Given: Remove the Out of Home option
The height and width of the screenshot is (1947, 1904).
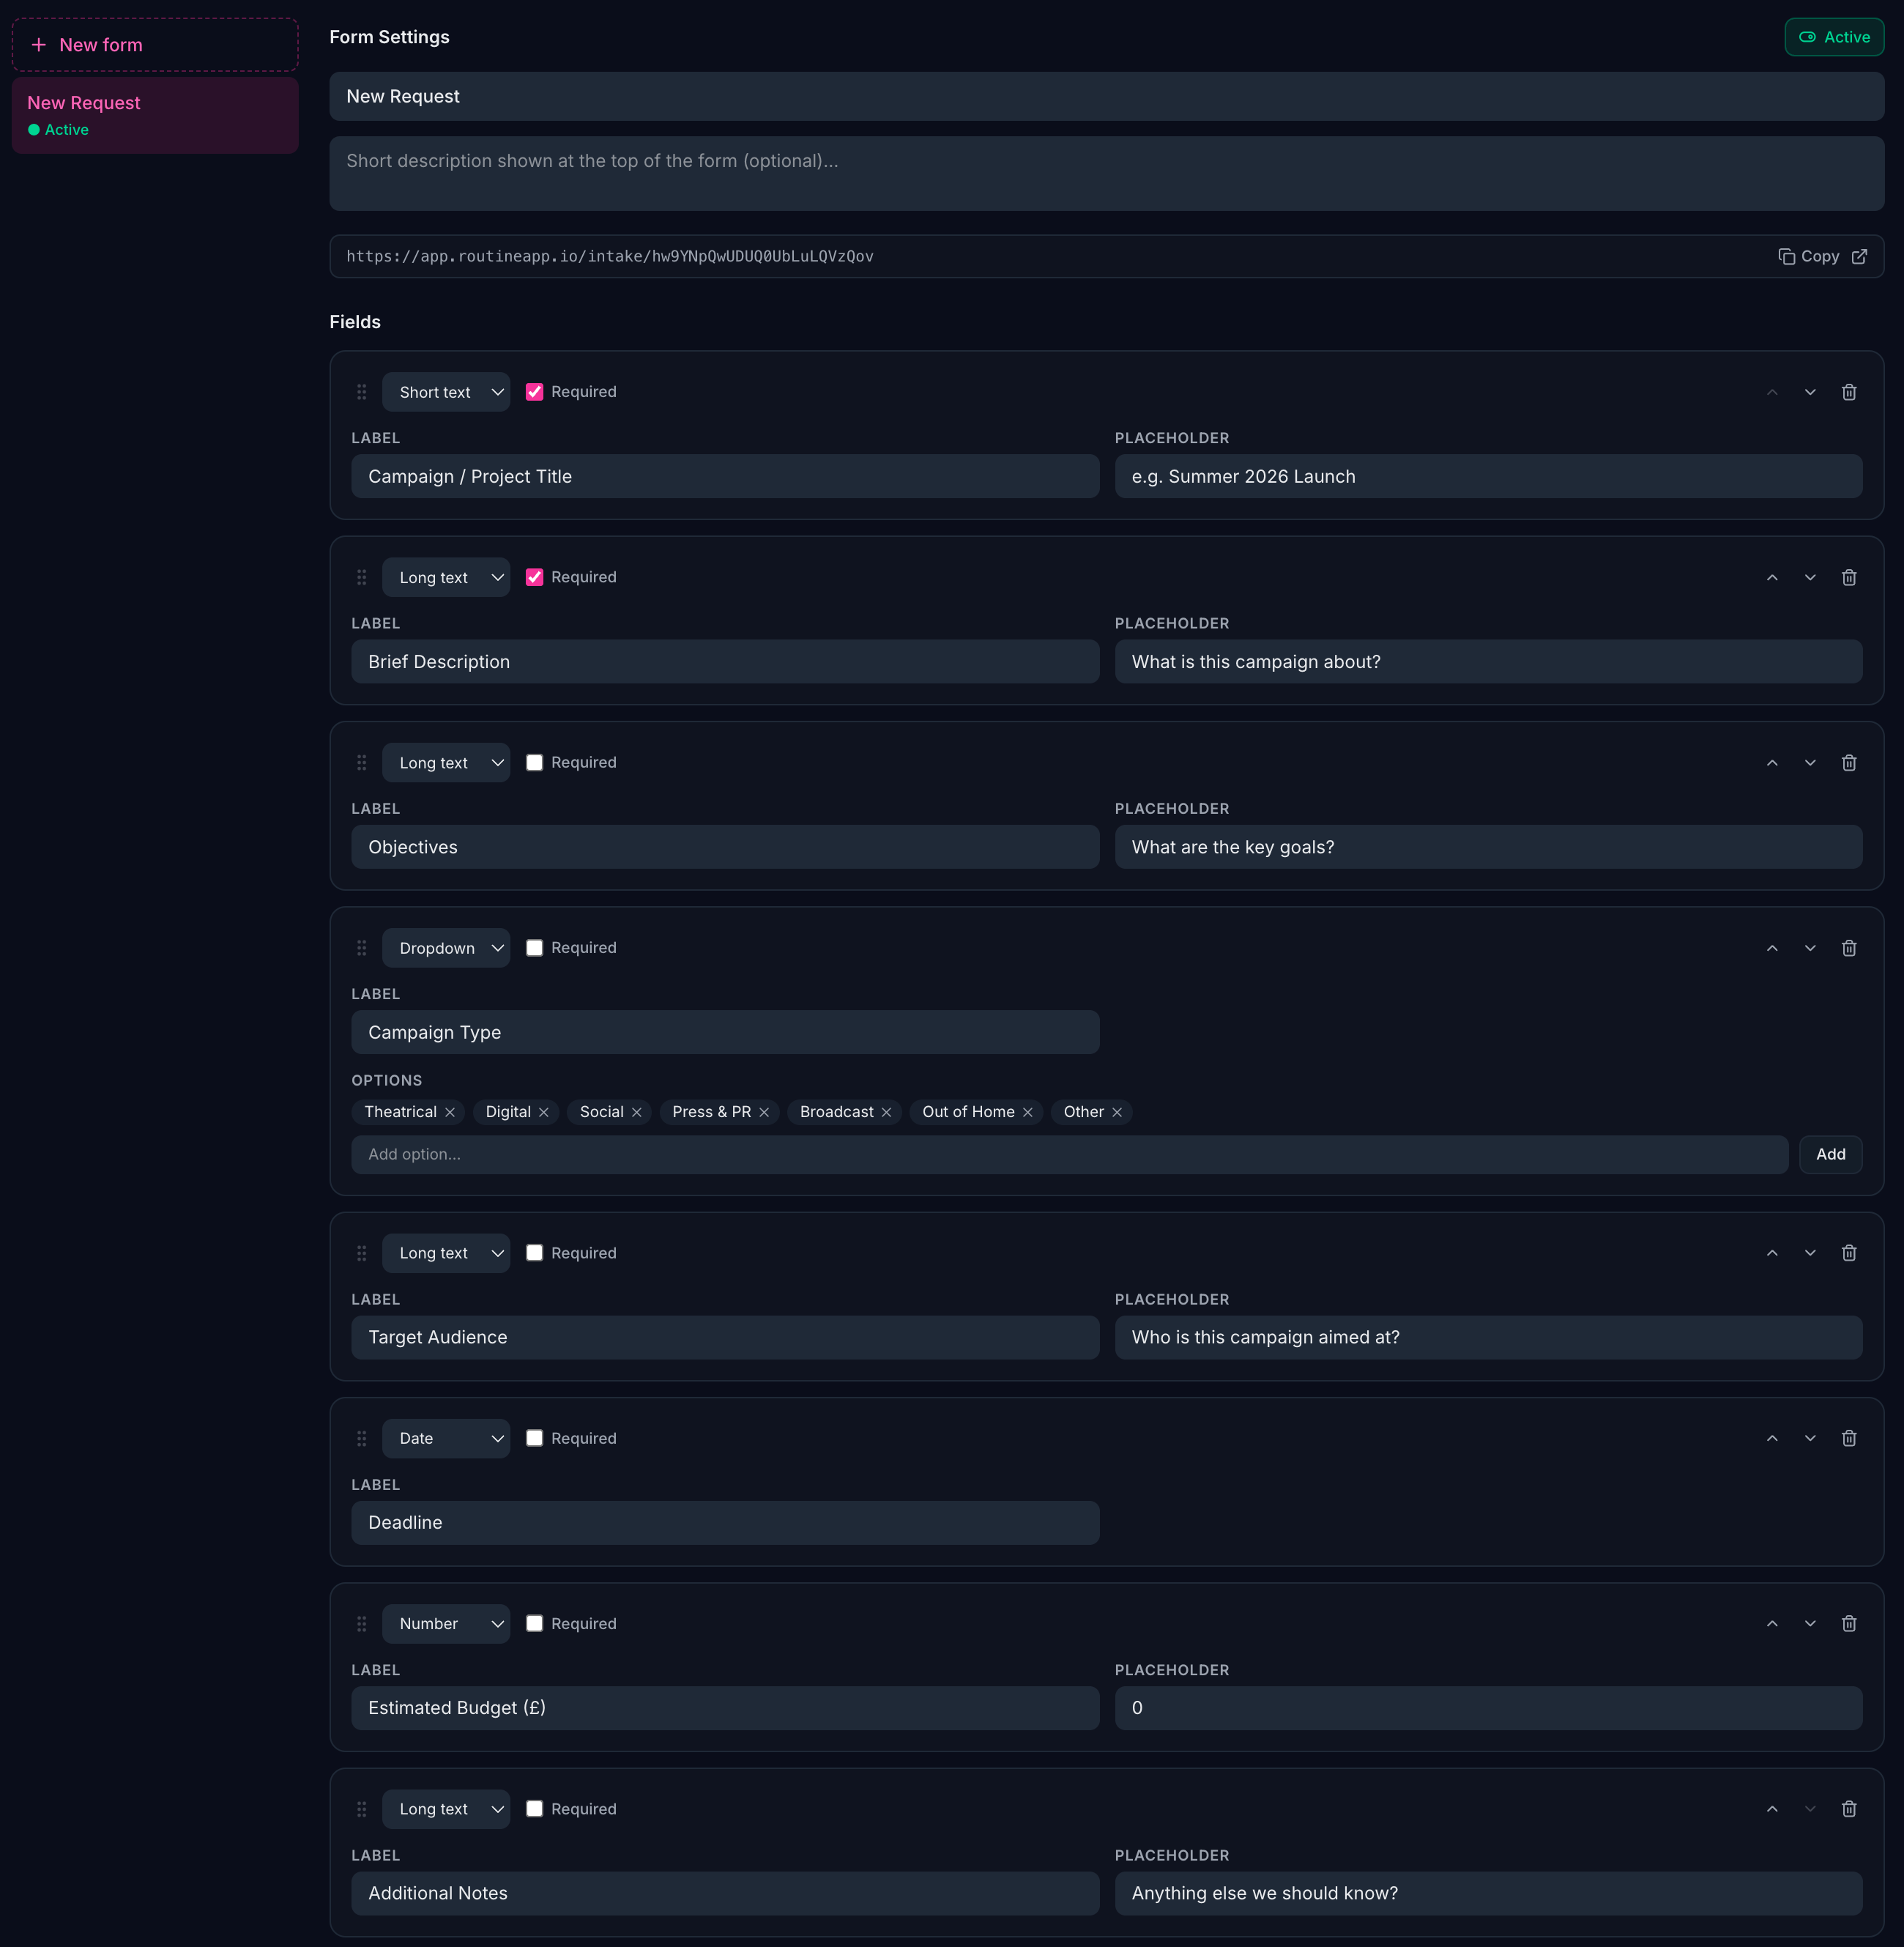Looking at the screenshot, I should click(1027, 1111).
